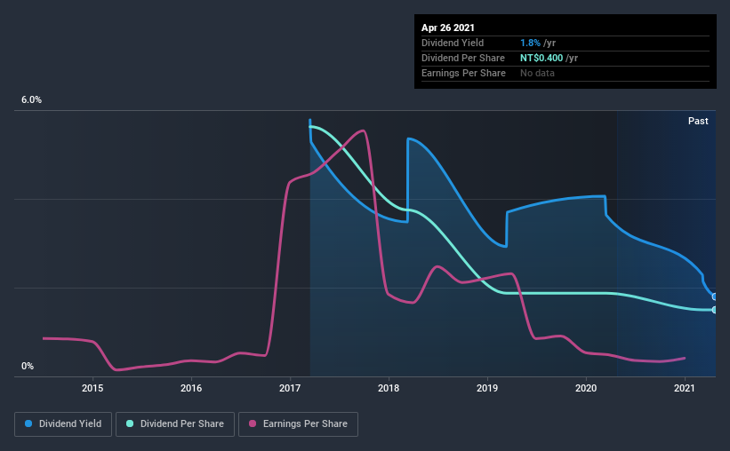The width and height of the screenshot is (730, 451).
Task: Select the 2016 x-axis label
Action: [x=191, y=388]
